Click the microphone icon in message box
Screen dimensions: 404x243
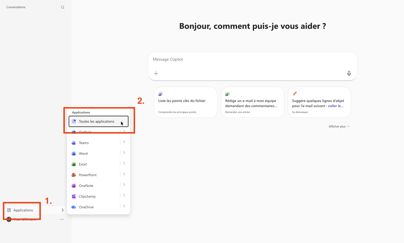coord(349,73)
